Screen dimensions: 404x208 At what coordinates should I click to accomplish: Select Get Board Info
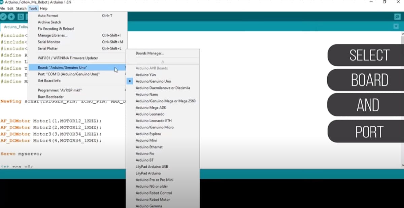tap(78, 81)
